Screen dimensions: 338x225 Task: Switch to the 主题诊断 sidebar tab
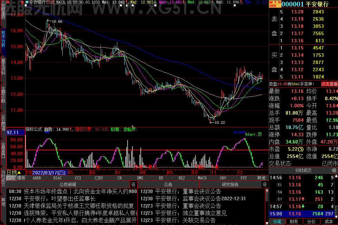[x=3, y=94]
